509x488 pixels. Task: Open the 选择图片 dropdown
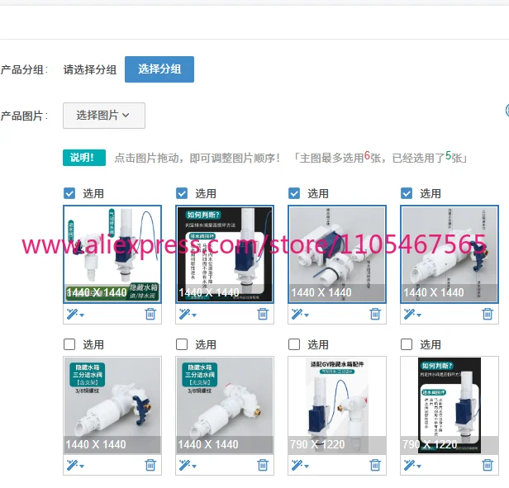[104, 116]
